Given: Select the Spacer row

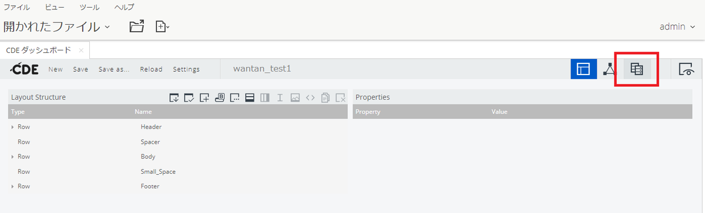Looking at the screenshot, I should click(178, 142).
